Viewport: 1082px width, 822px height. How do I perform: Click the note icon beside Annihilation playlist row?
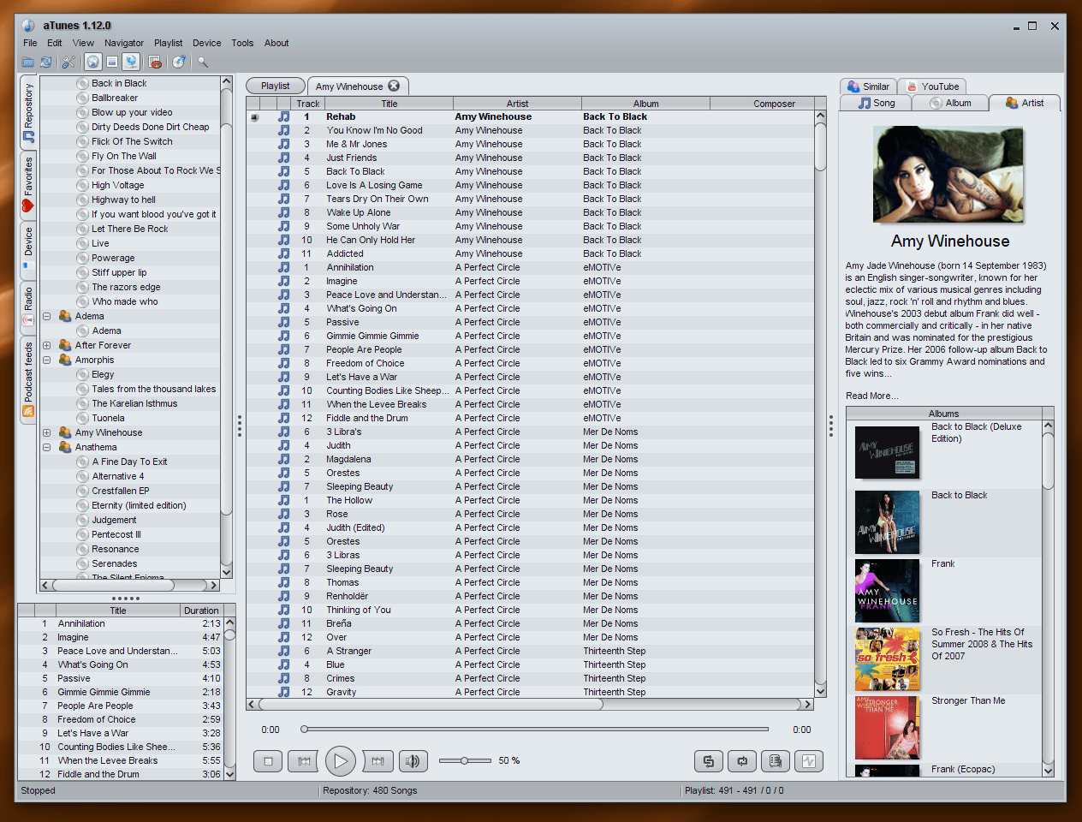click(283, 267)
